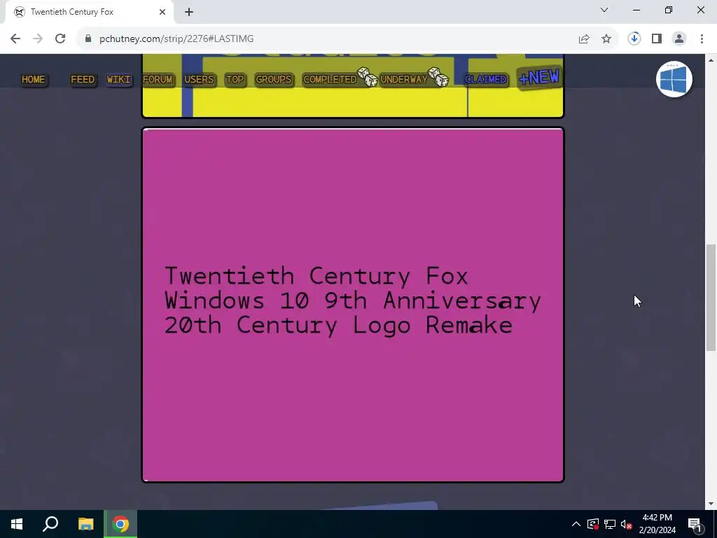Click the forward navigation arrow
717x538 pixels.
38,39
